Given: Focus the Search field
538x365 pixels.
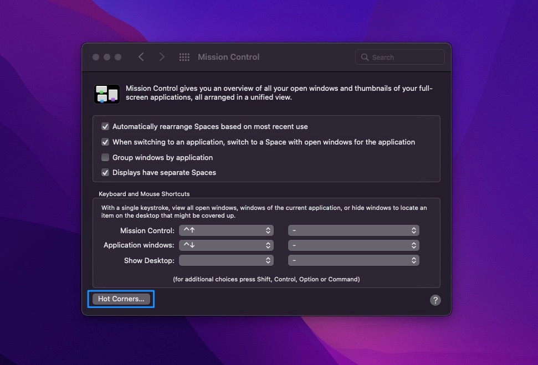Looking at the screenshot, I should click(x=399, y=57).
